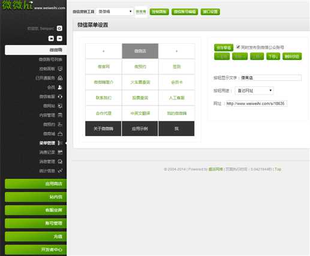Open 消息记录 label in the sidebar
The image size is (310, 256).
[47, 152]
